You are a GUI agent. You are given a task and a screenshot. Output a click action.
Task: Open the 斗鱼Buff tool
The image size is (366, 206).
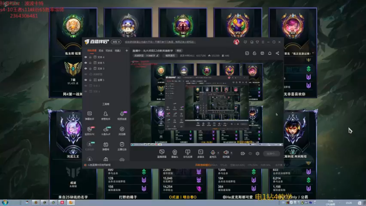pos(106,131)
